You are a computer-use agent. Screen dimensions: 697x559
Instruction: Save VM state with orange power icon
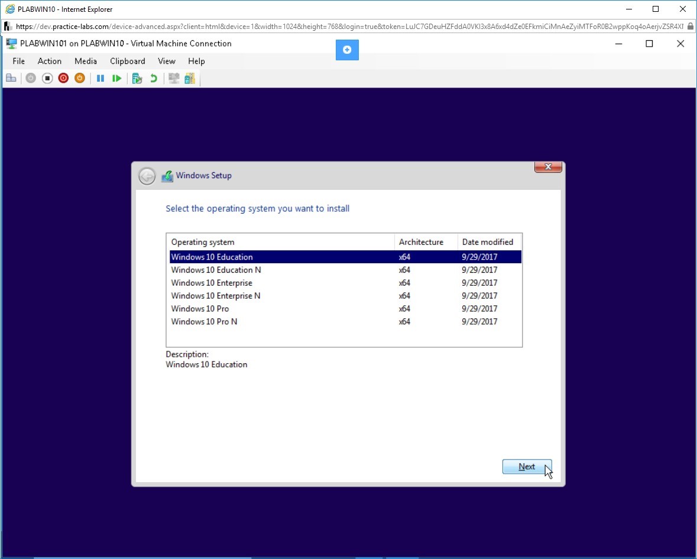click(80, 78)
